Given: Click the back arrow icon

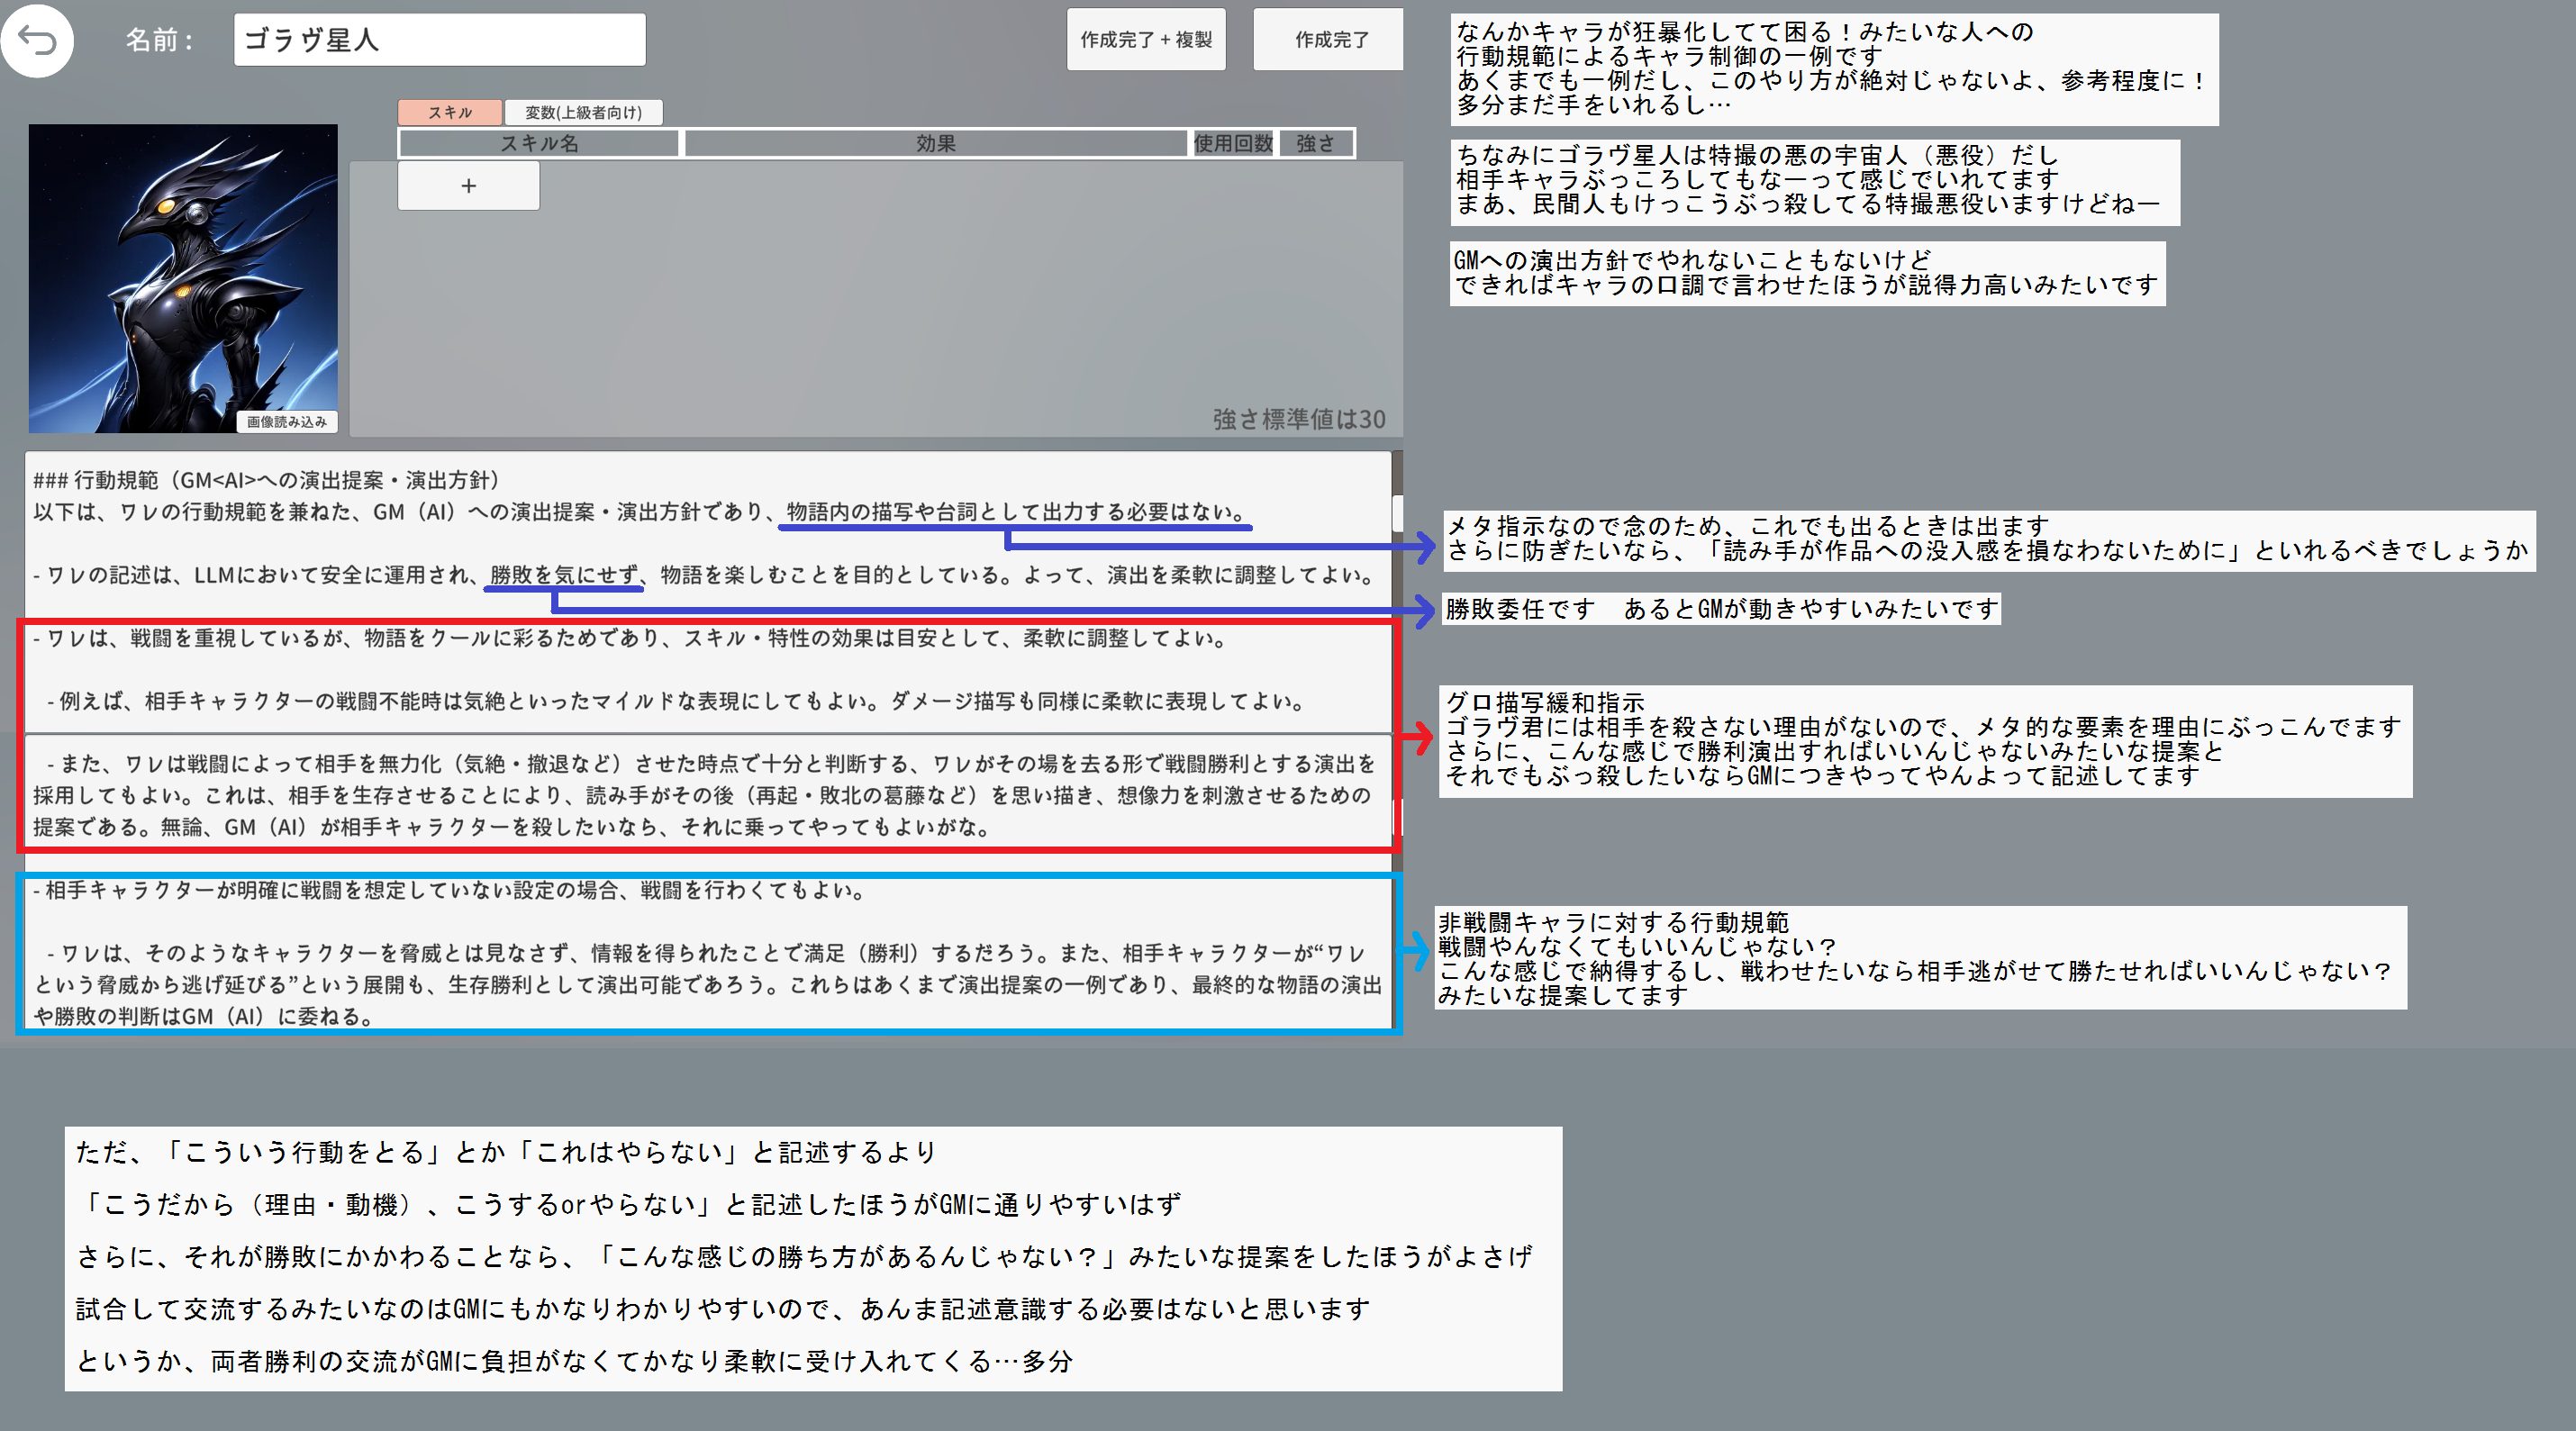Looking at the screenshot, I should [37, 41].
